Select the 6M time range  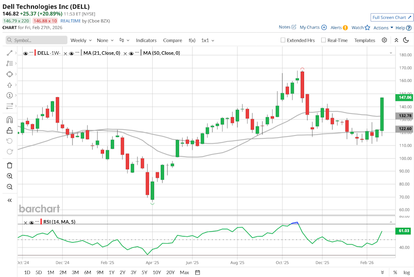point(88,272)
